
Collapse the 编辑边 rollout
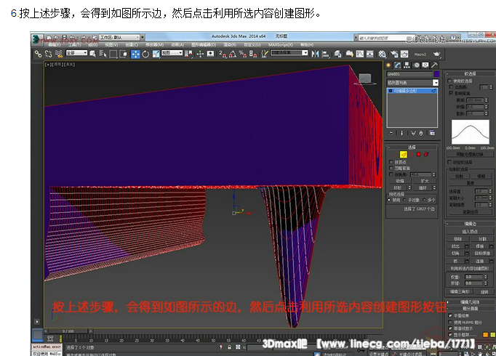coord(469,224)
